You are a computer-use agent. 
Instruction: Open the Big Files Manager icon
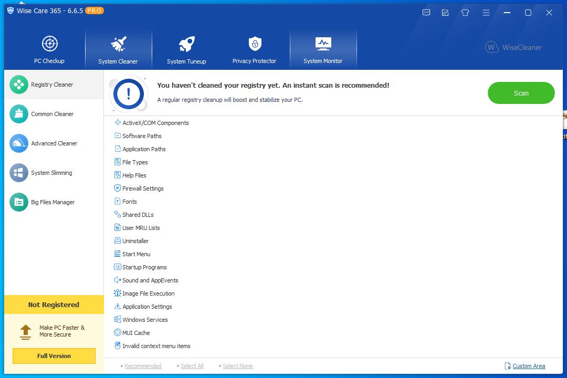point(19,202)
